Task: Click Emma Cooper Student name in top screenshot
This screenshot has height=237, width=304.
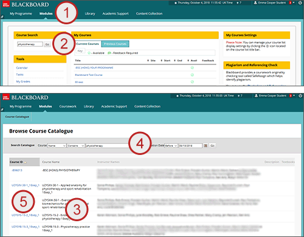Action: point(272,3)
